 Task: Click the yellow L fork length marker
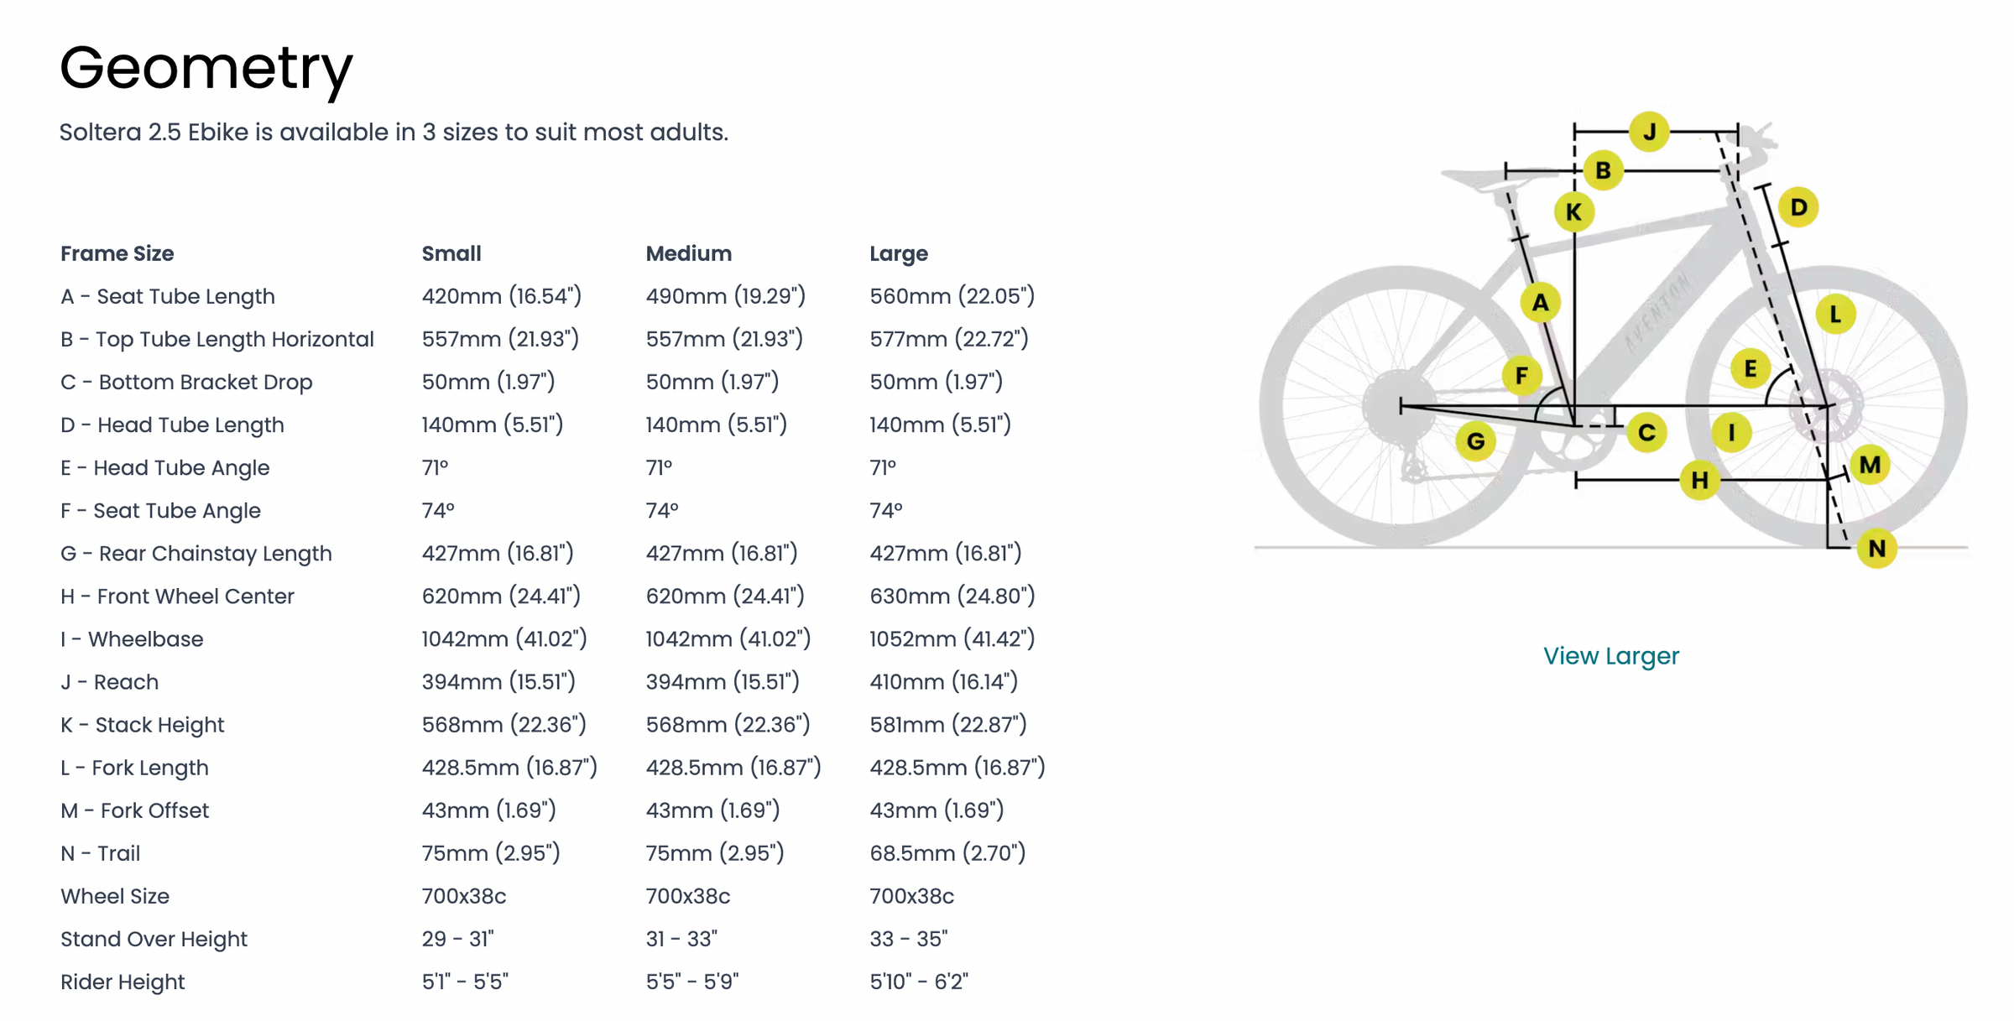1835,315
